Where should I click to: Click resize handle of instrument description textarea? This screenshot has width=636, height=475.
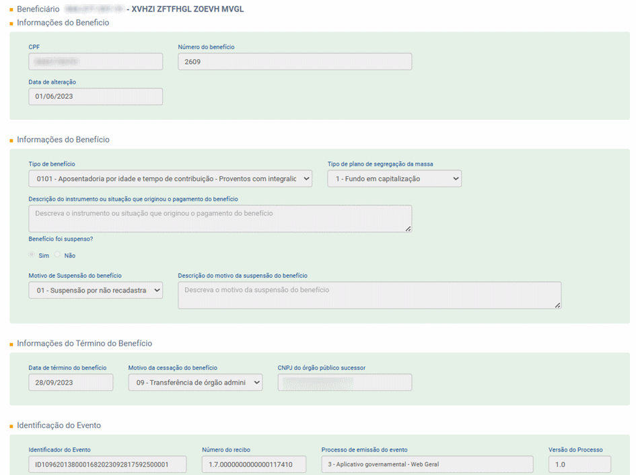coord(409,229)
